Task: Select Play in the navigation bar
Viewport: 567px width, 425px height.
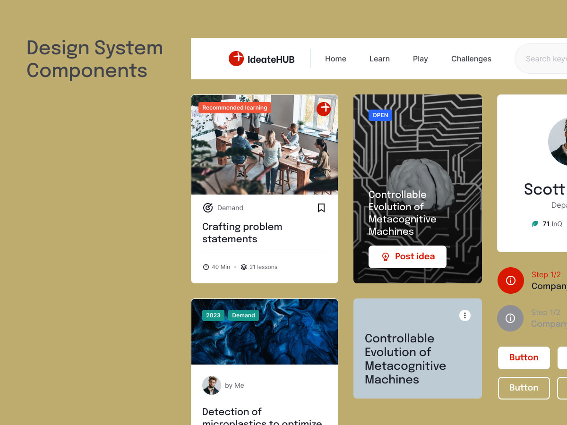Action: [x=420, y=59]
